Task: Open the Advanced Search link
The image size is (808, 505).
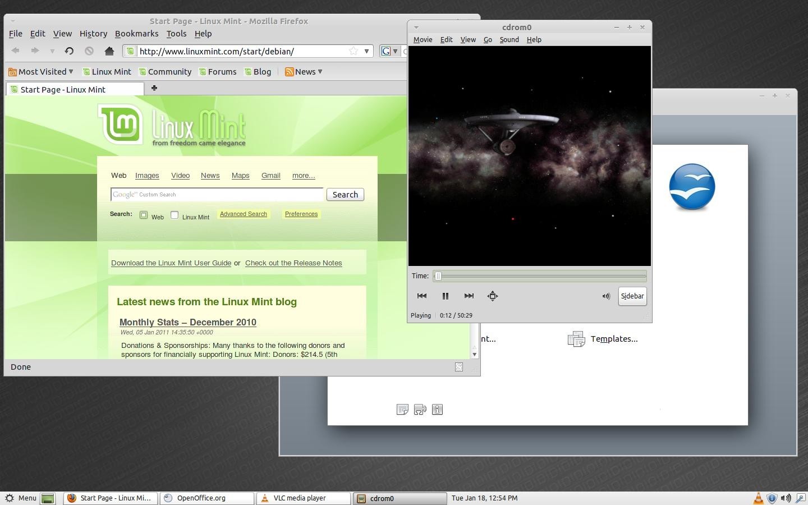Action: click(x=244, y=214)
